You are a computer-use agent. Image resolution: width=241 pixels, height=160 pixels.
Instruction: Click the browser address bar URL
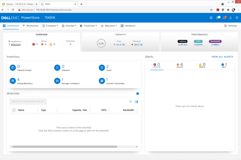54,10
